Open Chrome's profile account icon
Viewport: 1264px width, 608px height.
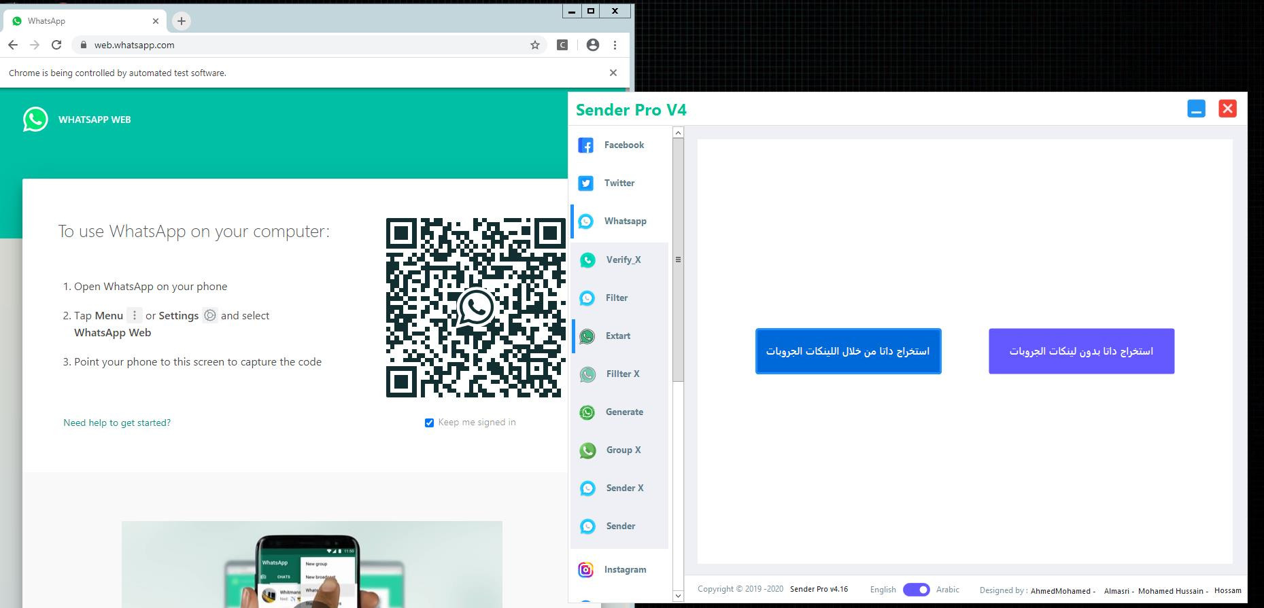(x=593, y=45)
